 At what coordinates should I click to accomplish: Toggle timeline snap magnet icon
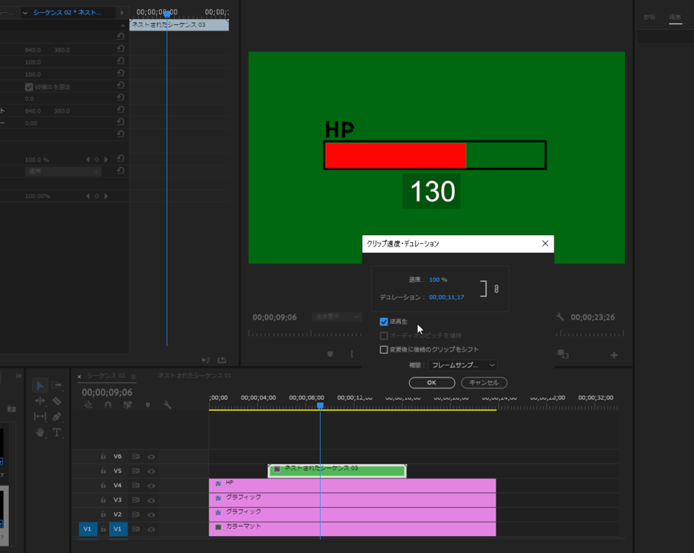click(108, 405)
